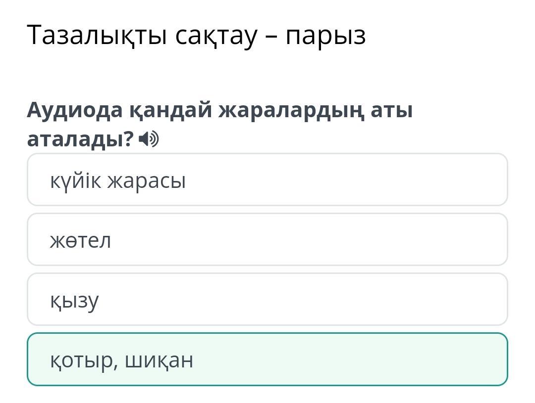Click the word "аталады?" in the question
Screen dimensions: 535x403
pos(80,140)
